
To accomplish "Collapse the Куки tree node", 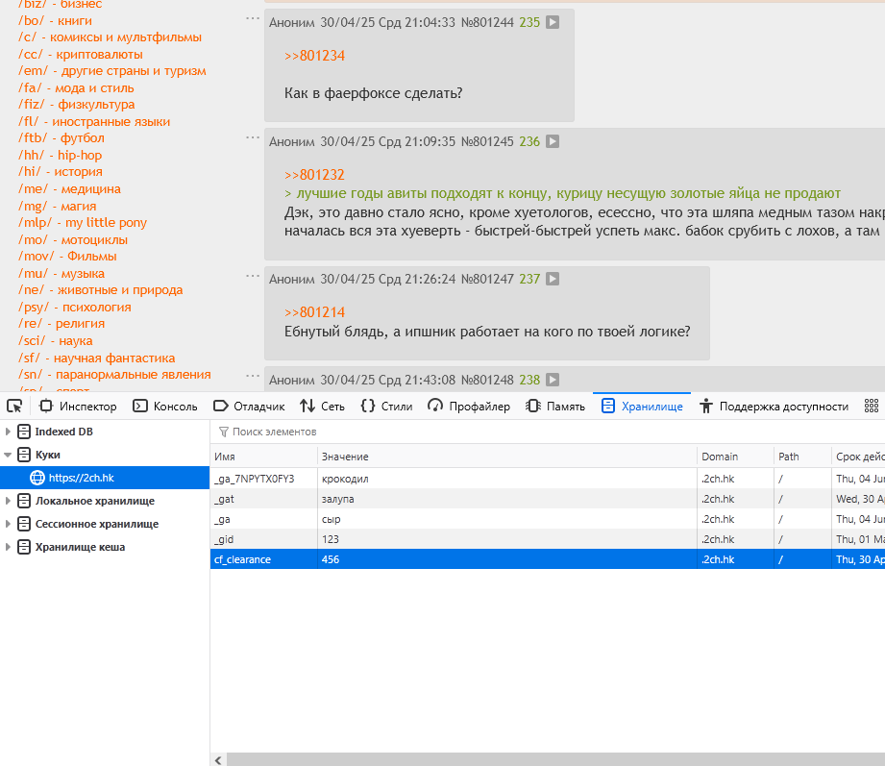I will tap(9, 455).
